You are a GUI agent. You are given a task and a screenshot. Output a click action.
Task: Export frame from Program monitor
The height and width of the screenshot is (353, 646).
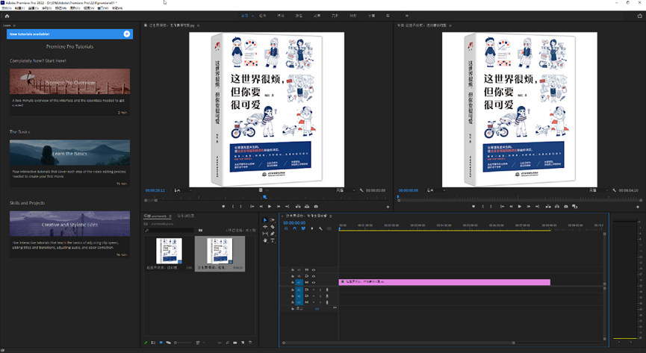point(565,207)
